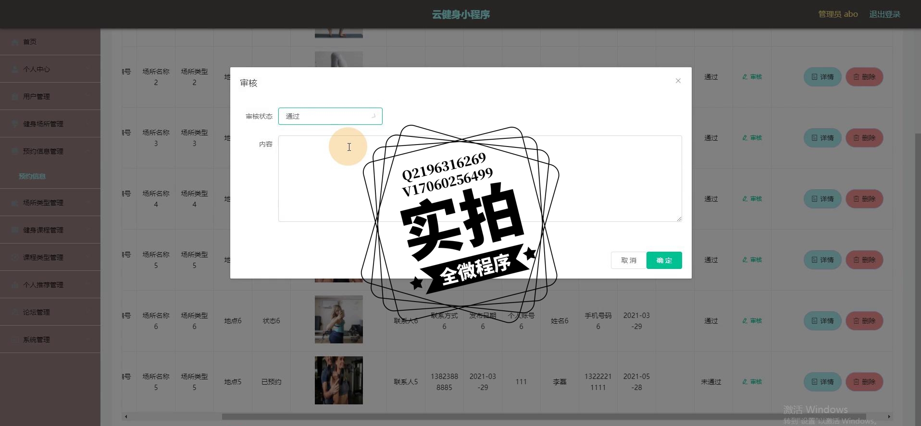
Task: Click the icon beside 健身场所管理
Action: [15, 124]
